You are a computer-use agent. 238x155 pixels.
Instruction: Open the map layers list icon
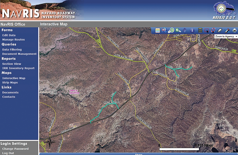[158, 30]
